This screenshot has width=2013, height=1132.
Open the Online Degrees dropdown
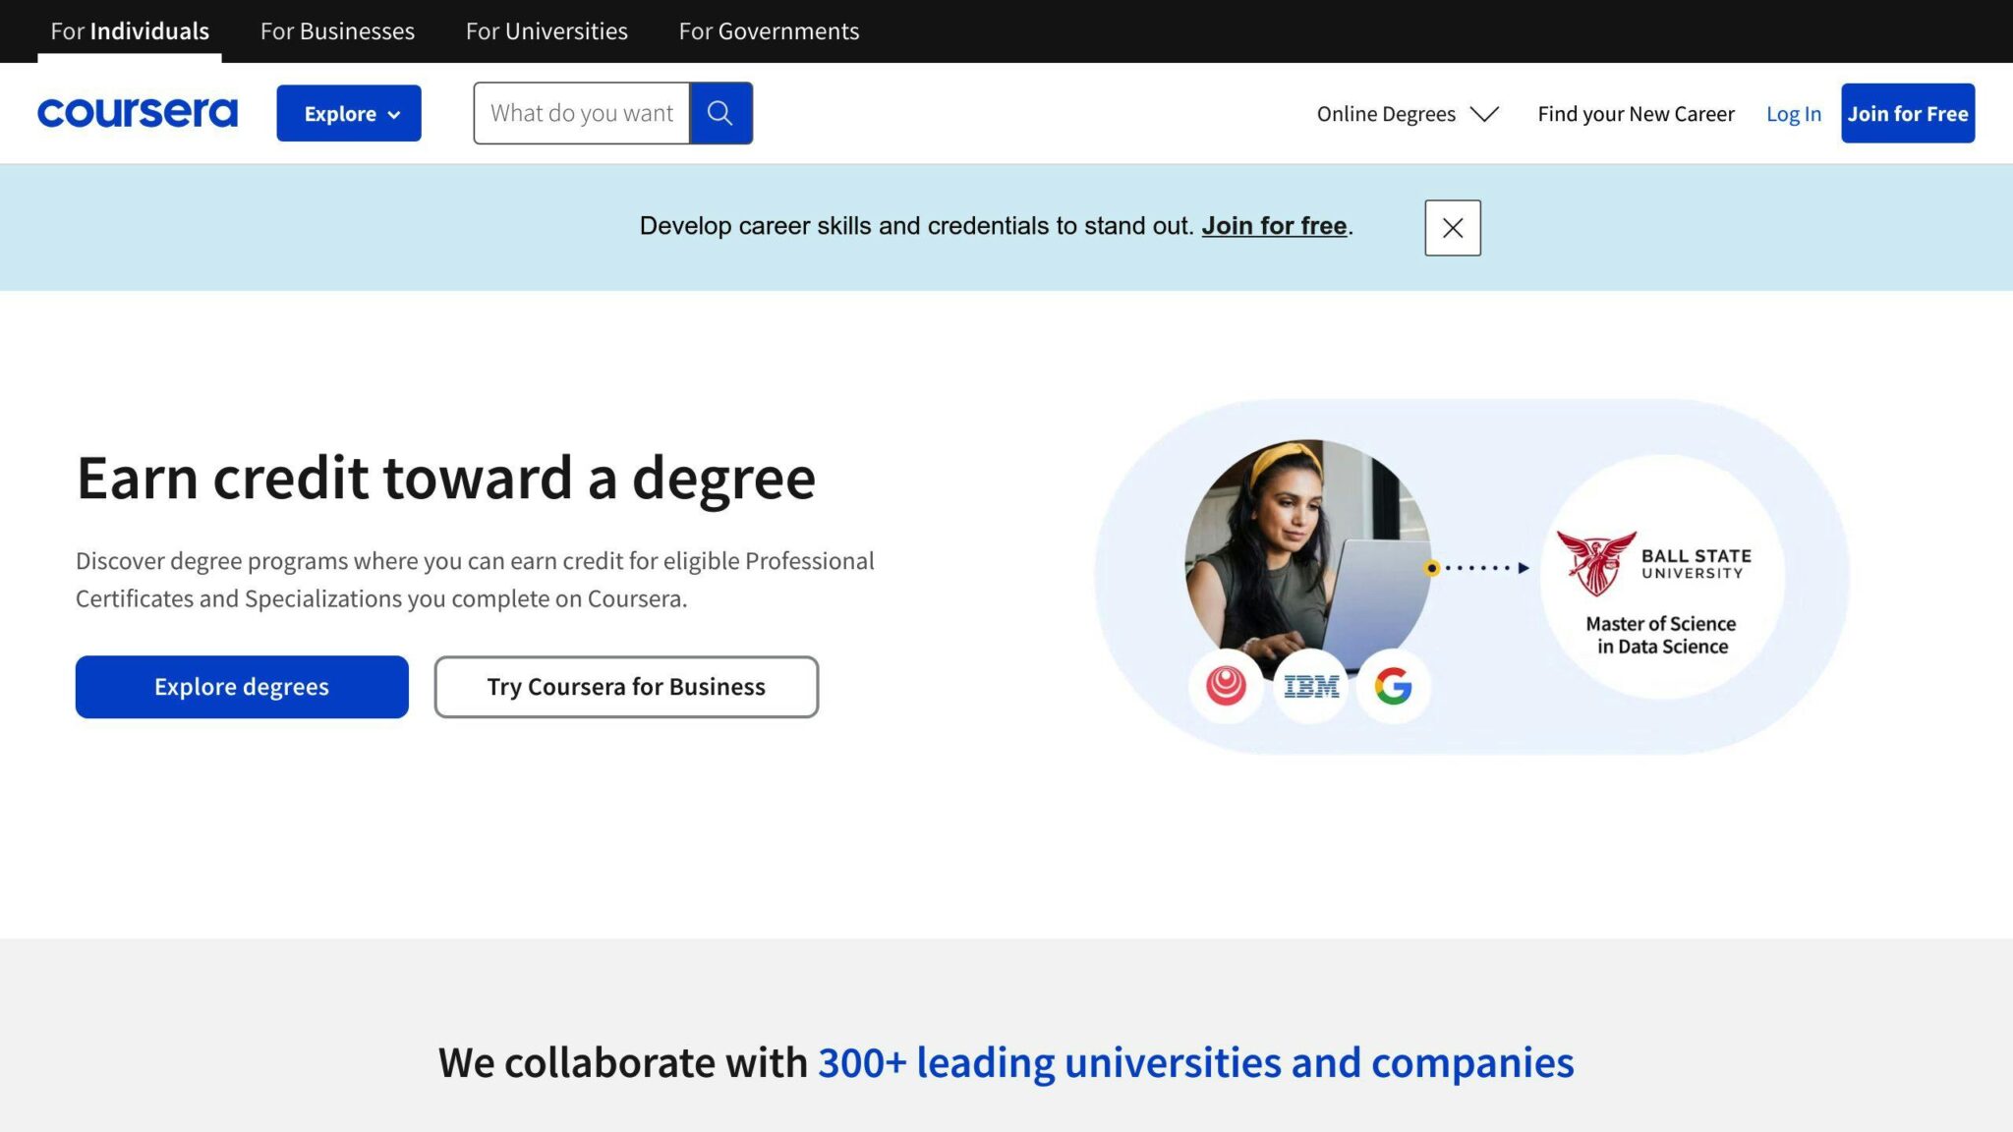click(1407, 113)
